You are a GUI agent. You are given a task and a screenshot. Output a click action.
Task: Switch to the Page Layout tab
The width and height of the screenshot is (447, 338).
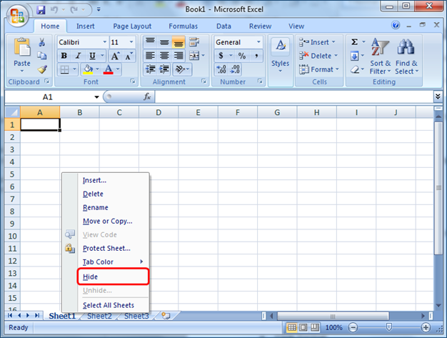click(132, 26)
